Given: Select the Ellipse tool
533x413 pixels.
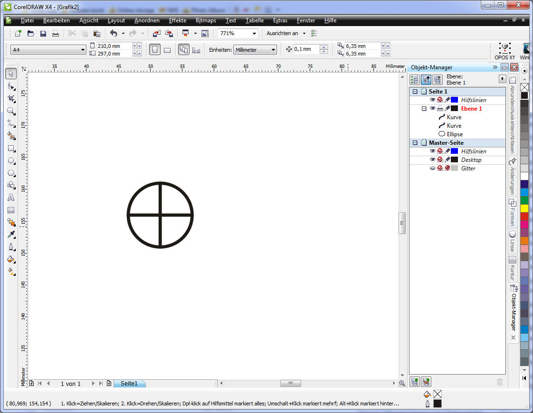Looking at the screenshot, I should [x=11, y=160].
